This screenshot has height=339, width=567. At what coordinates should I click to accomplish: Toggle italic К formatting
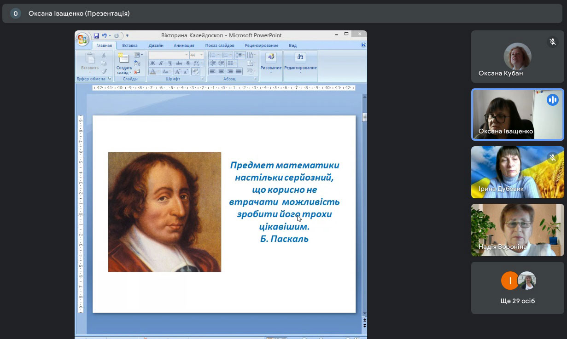[161, 63]
